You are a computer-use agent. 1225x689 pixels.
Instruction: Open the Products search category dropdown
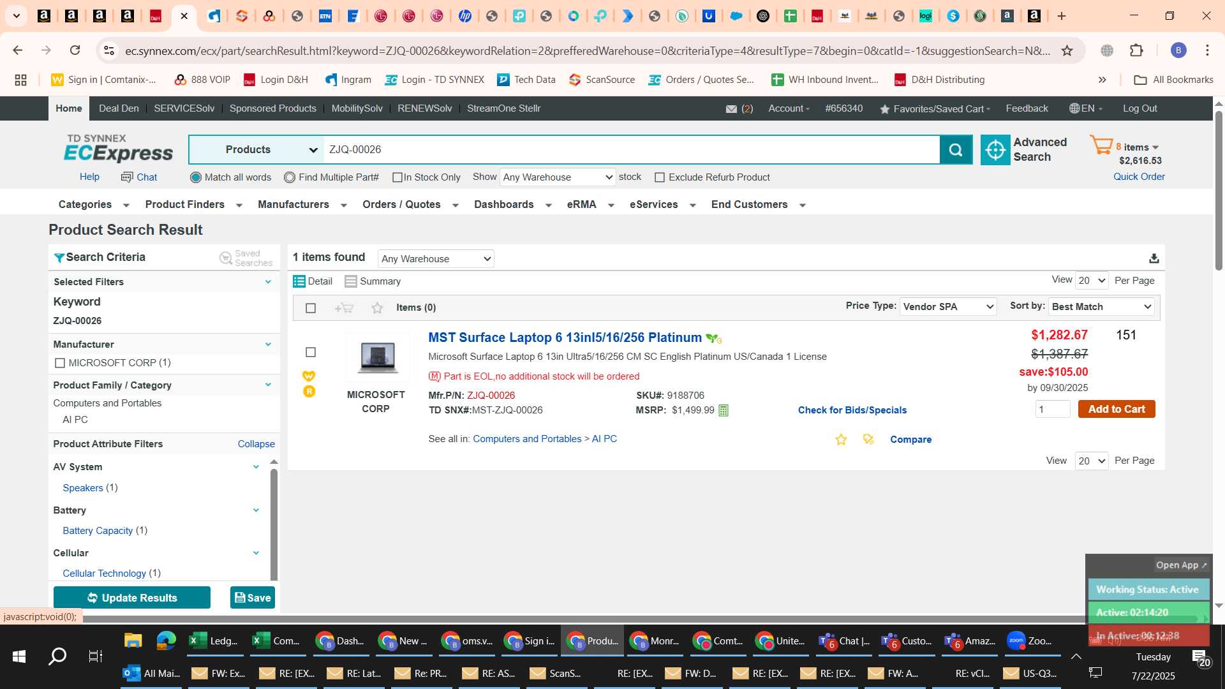point(256,150)
